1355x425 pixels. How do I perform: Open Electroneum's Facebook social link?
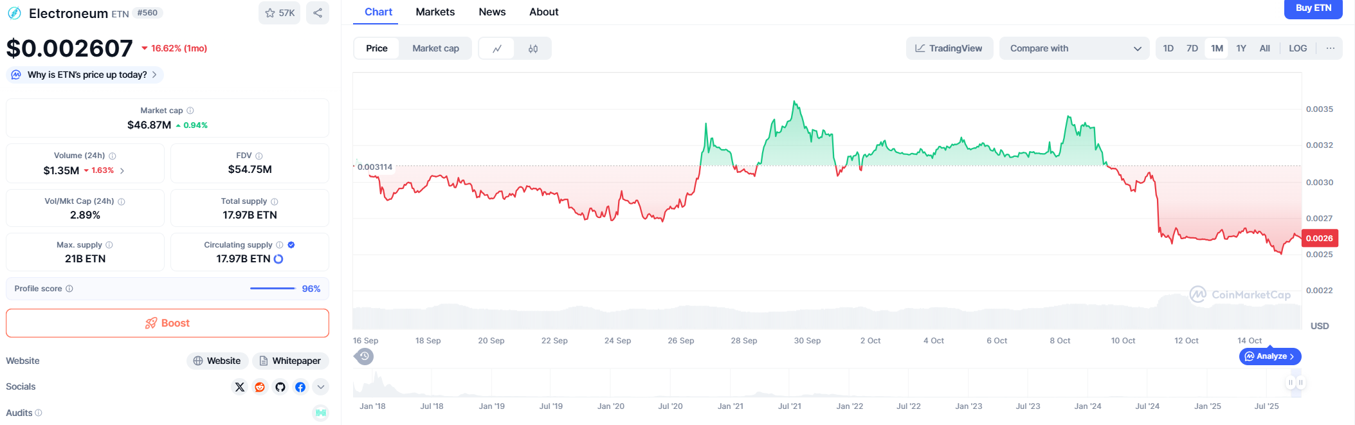pos(300,387)
